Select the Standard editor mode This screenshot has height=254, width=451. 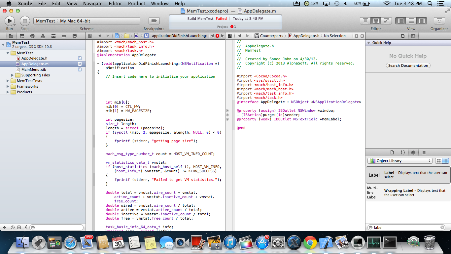pyautogui.click(x=365, y=21)
